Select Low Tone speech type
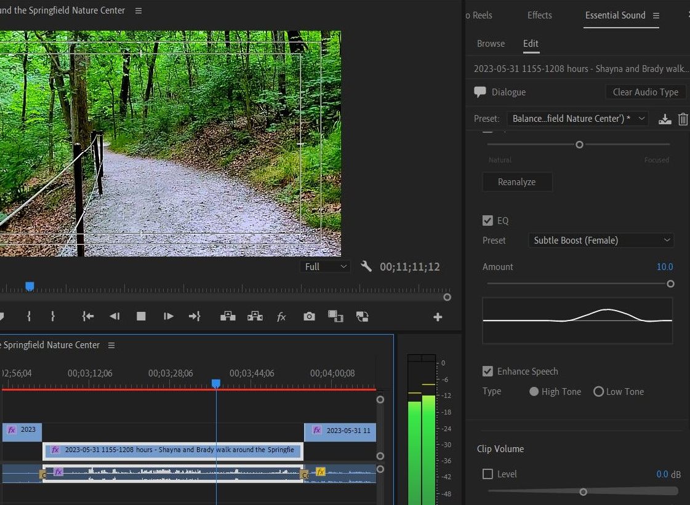This screenshot has width=690, height=505. (598, 391)
